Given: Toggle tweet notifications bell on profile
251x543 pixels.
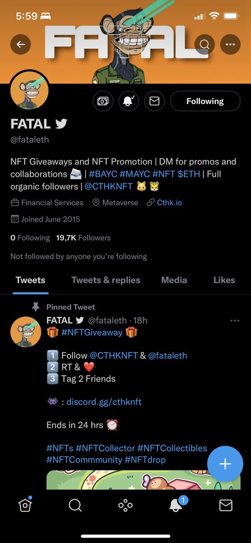Looking at the screenshot, I should [x=129, y=101].
